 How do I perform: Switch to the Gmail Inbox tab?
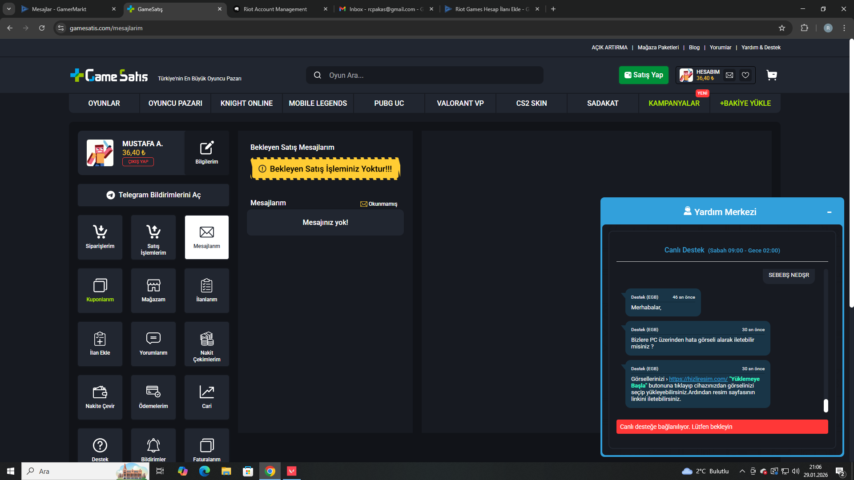386,9
